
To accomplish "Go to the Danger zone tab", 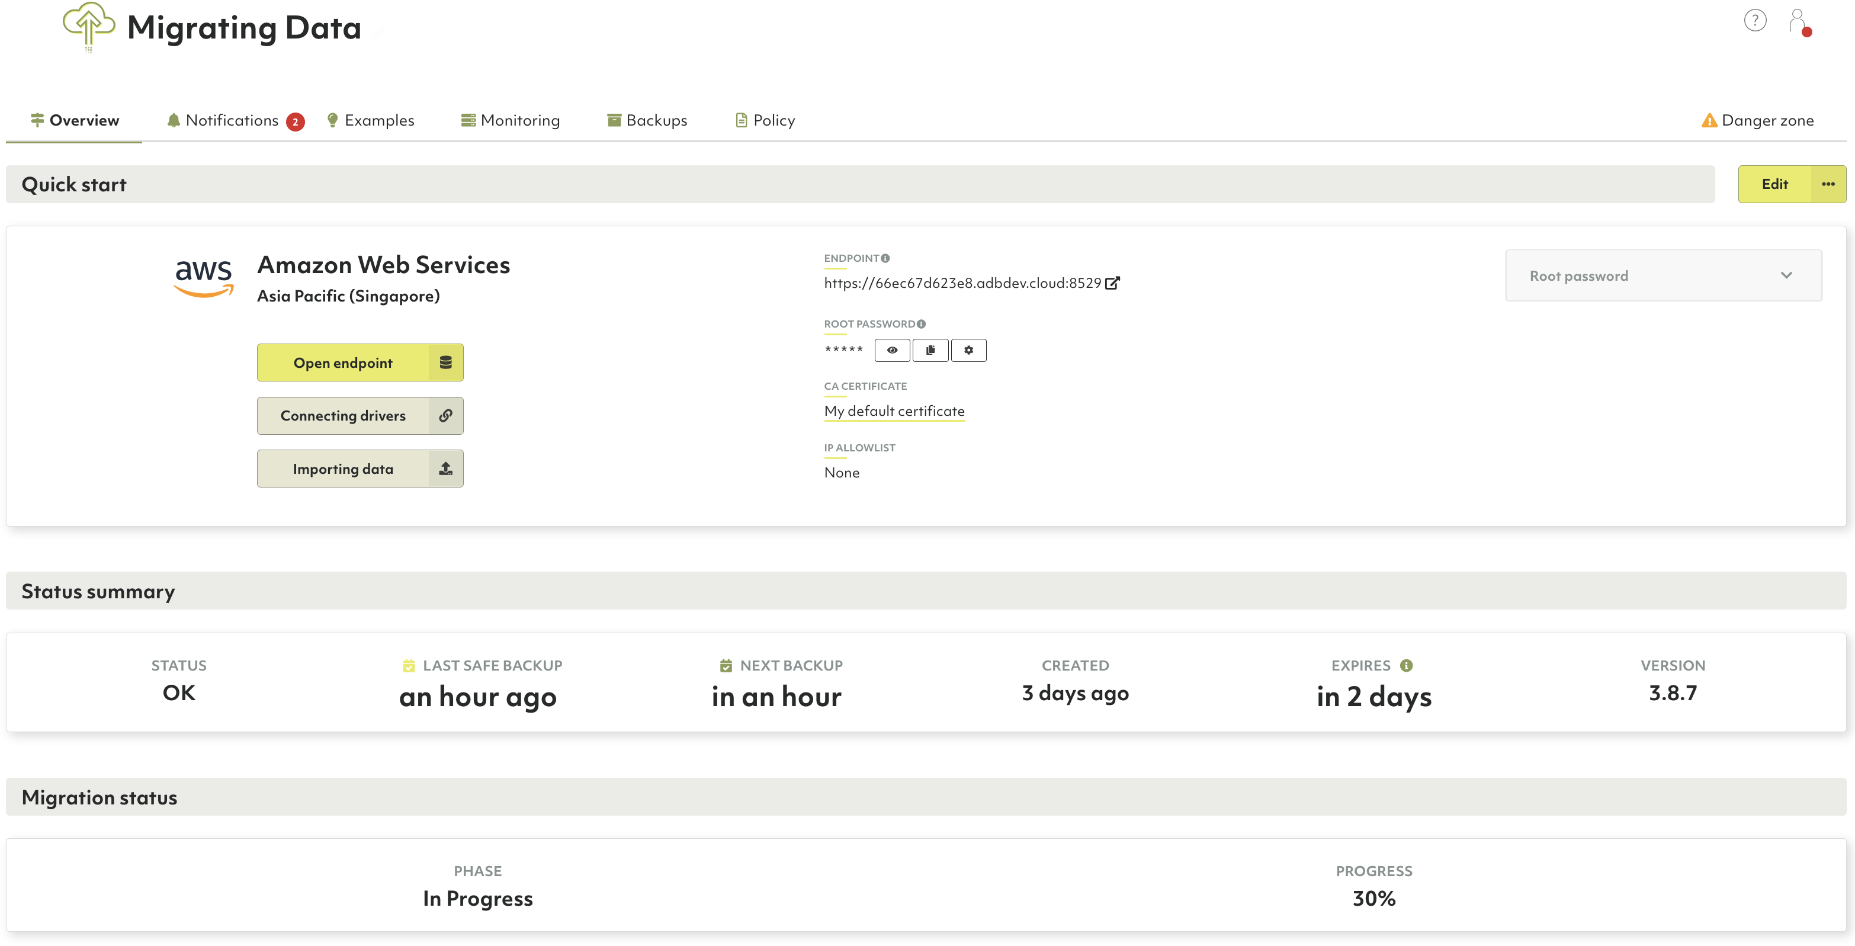I will point(1758,120).
